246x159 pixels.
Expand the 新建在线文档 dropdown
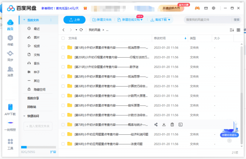pos(142,20)
